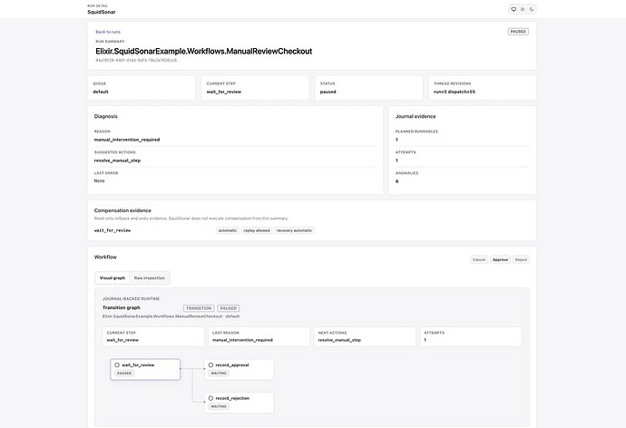Viewport: 626px width, 428px height.
Task: Select the system theme monitor icon
Action: [514, 9]
